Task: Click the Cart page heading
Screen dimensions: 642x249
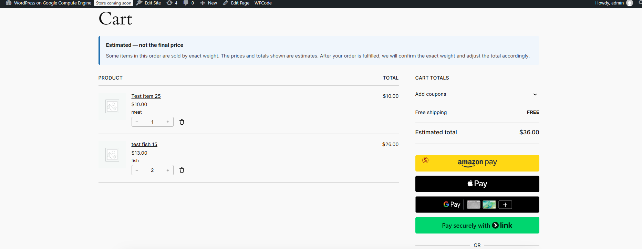Action: click(x=115, y=19)
